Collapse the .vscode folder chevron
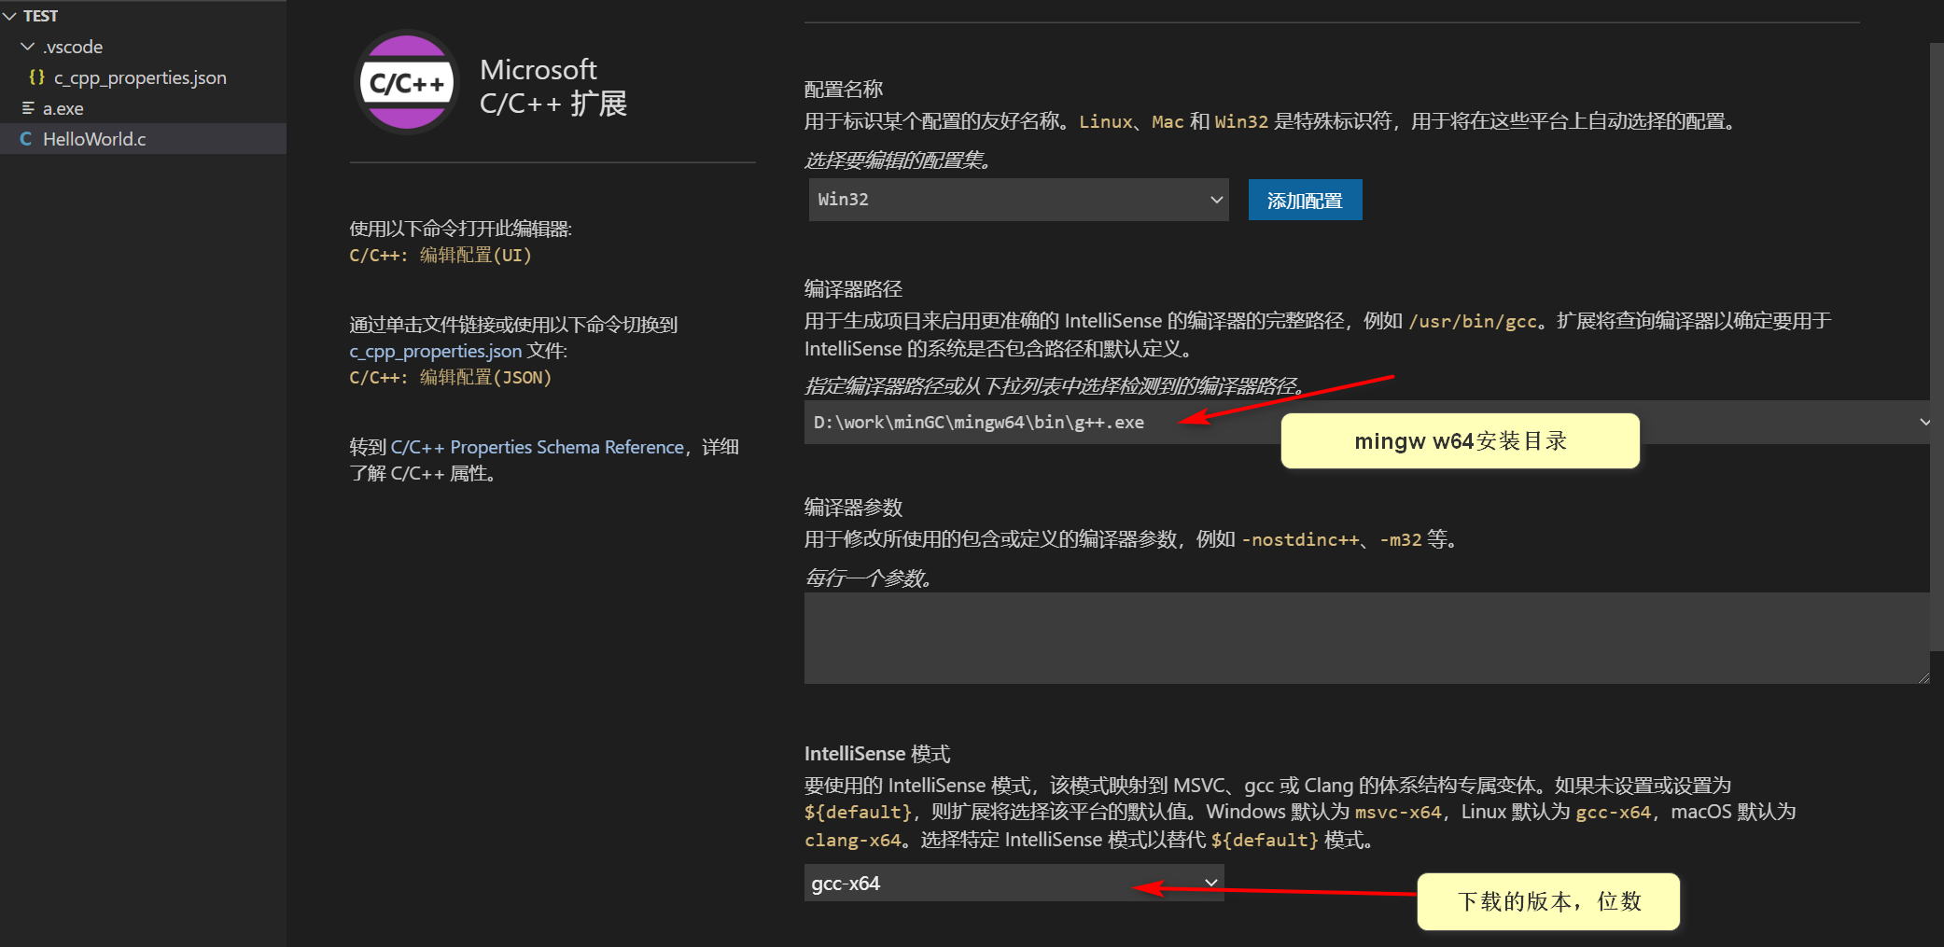Image resolution: width=1944 pixels, height=947 pixels. point(28,47)
